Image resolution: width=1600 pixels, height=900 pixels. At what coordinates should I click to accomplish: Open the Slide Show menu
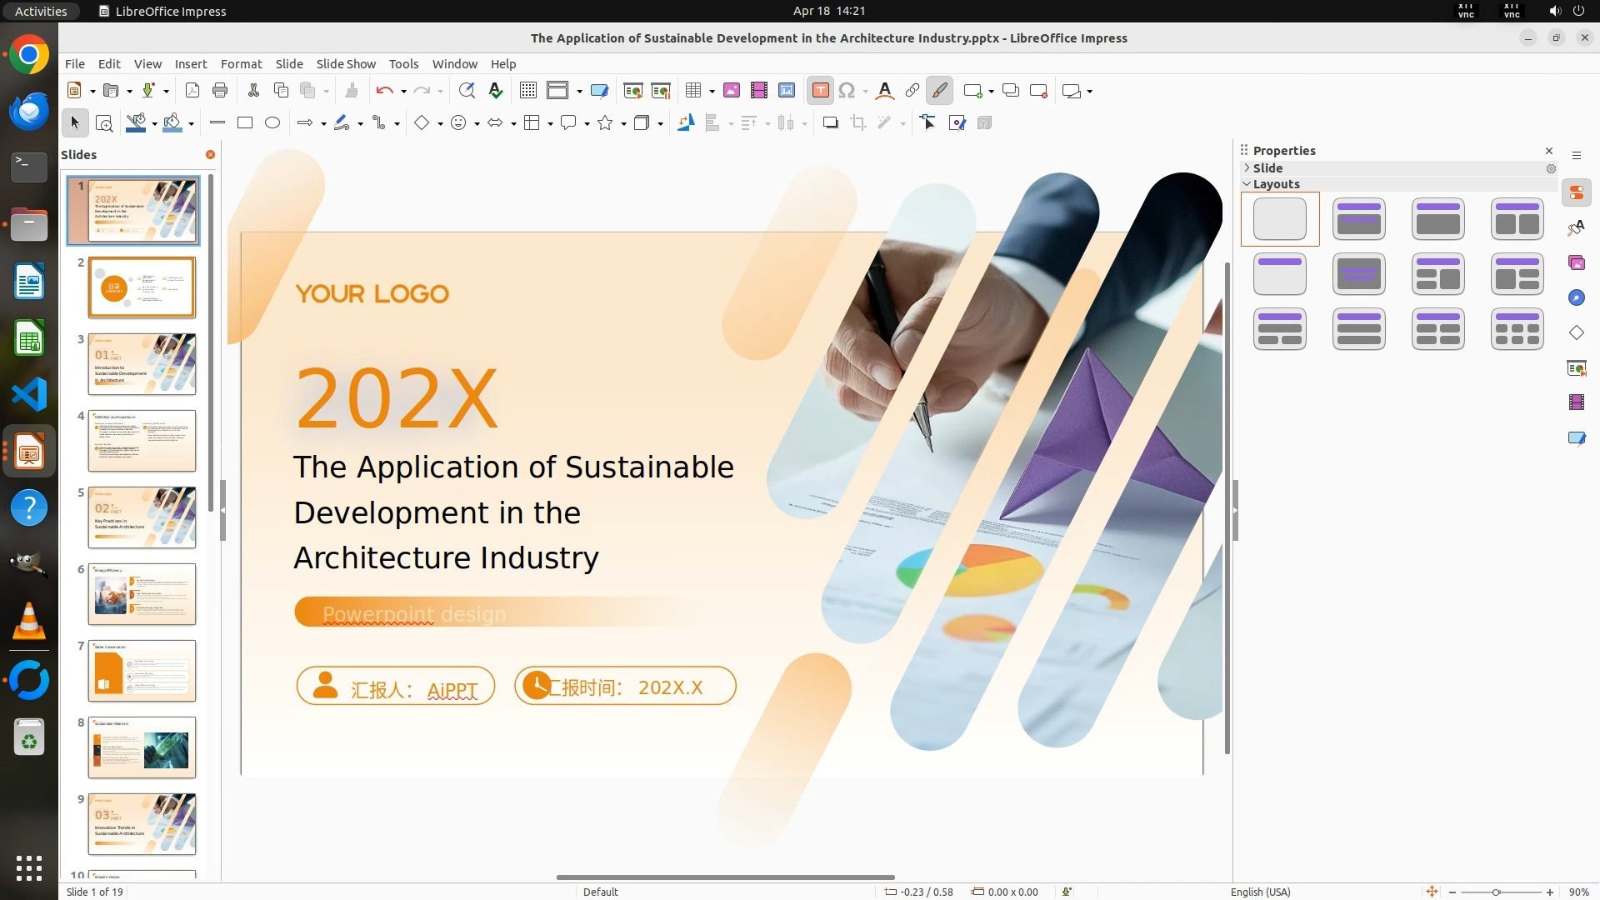pyautogui.click(x=346, y=64)
